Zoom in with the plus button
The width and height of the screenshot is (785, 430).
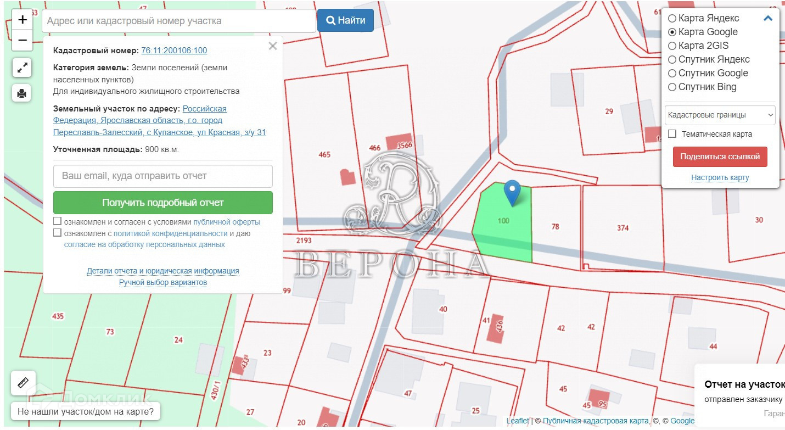(x=23, y=20)
